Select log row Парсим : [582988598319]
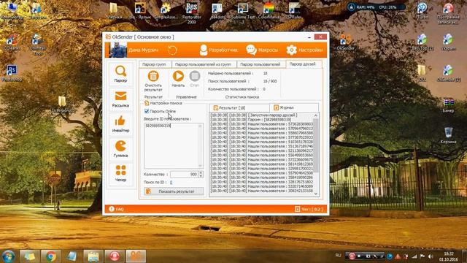The image size is (467, 263). point(262,120)
